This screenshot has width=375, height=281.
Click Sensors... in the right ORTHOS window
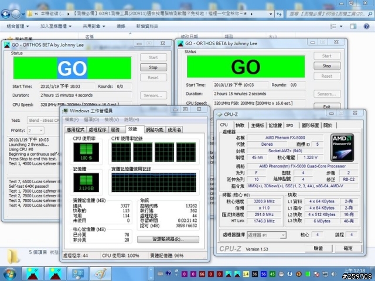[x=327, y=94]
